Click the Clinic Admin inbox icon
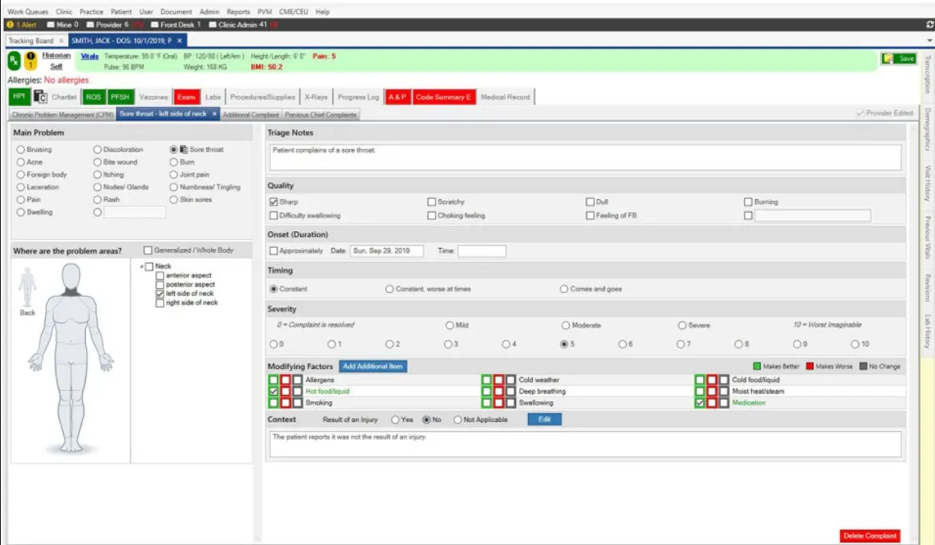The image size is (935, 545). click(x=213, y=24)
